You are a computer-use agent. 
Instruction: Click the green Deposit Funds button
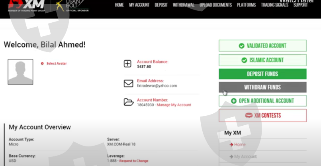click(x=263, y=74)
